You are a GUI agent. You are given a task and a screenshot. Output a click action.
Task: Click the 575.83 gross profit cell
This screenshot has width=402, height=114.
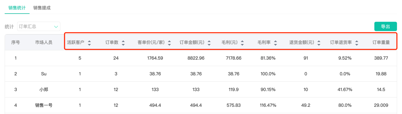(x=234, y=105)
